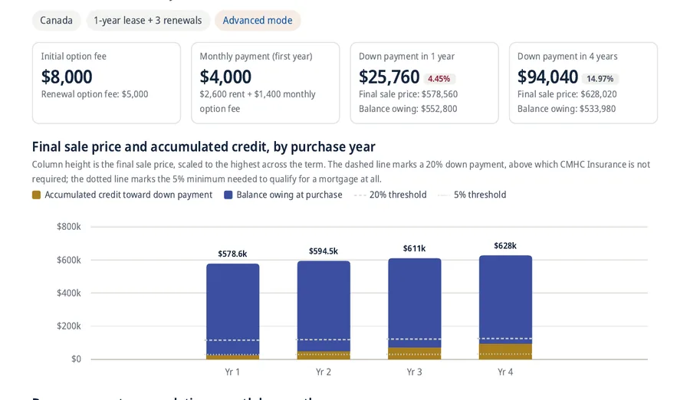Select the 1-year lease + 3 renewals pill
The image size is (690, 400).
click(x=148, y=20)
